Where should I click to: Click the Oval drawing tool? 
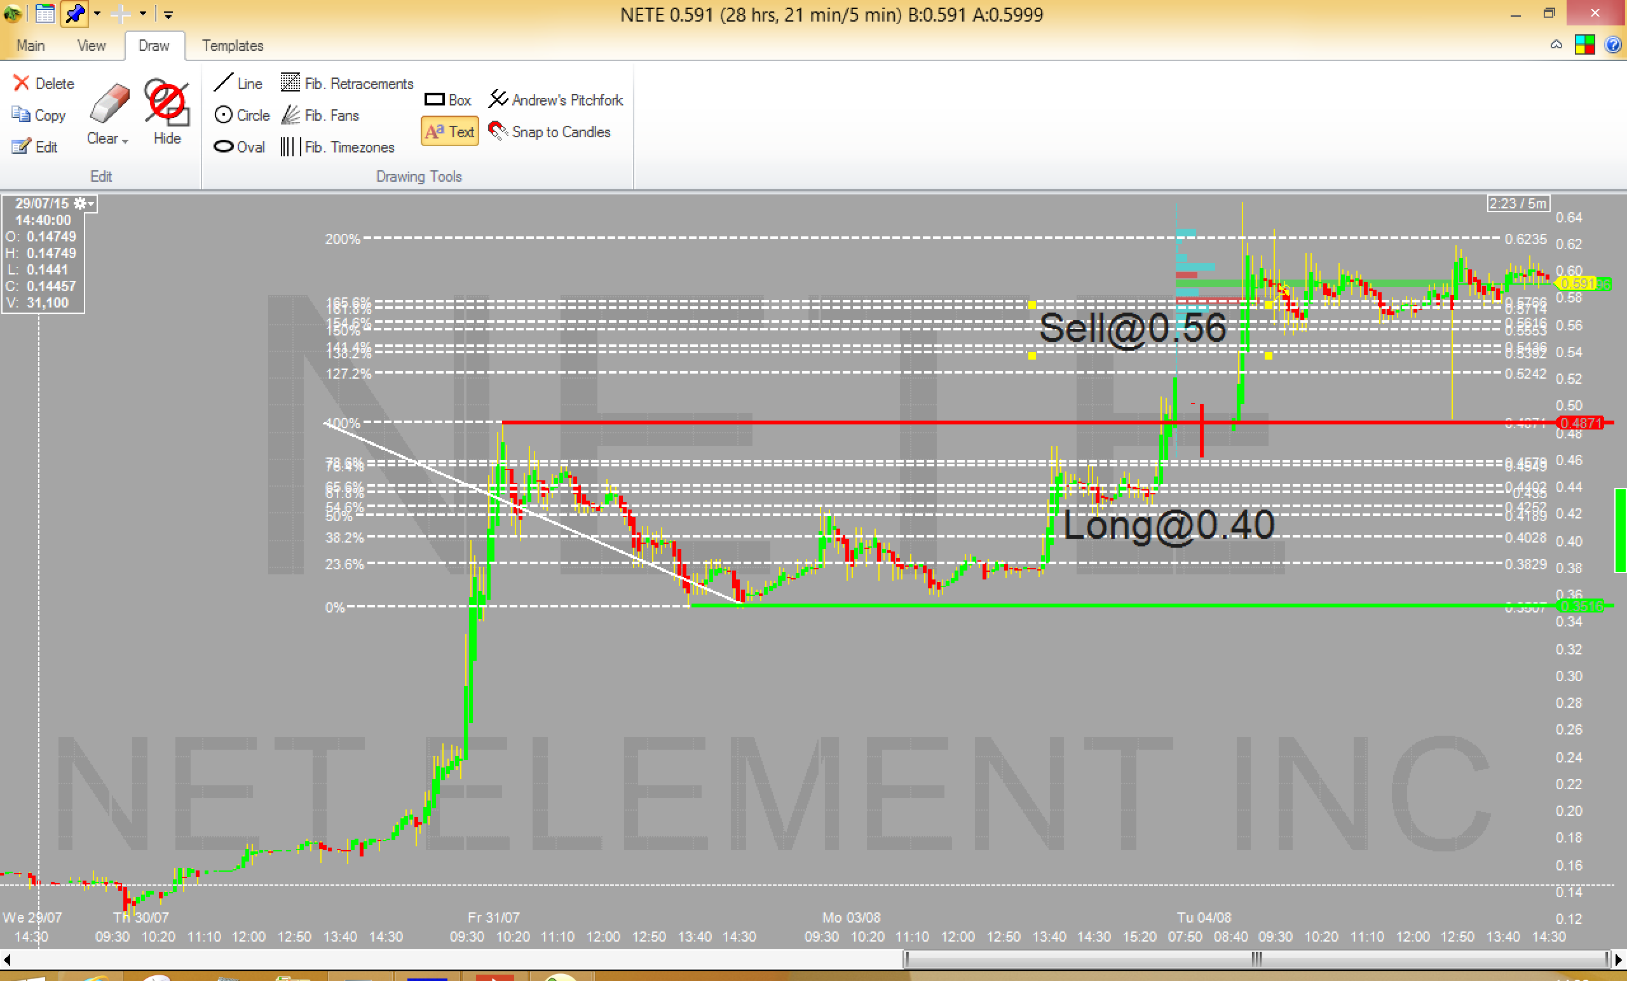[239, 147]
